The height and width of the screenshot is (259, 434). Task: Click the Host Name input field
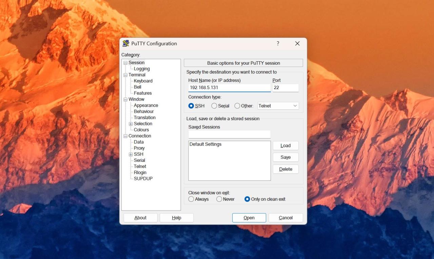point(230,88)
